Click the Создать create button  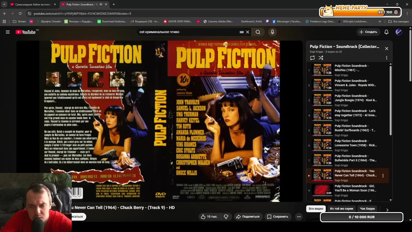click(368, 32)
